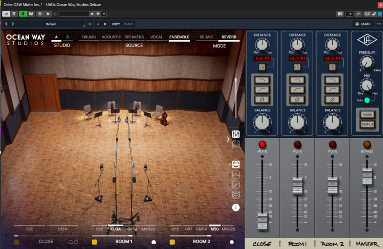Select the KU3A mic for Room 1
The image size is (383, 249).
coord(115,229)
